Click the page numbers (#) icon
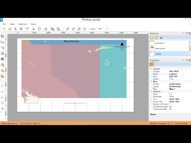Viewport: 191px width, 143px height. pyautogui.click(x=33, y=29)
